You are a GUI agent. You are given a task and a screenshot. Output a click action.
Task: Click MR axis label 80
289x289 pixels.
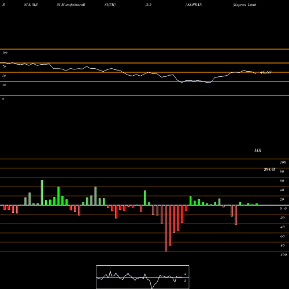pos(281,172)
